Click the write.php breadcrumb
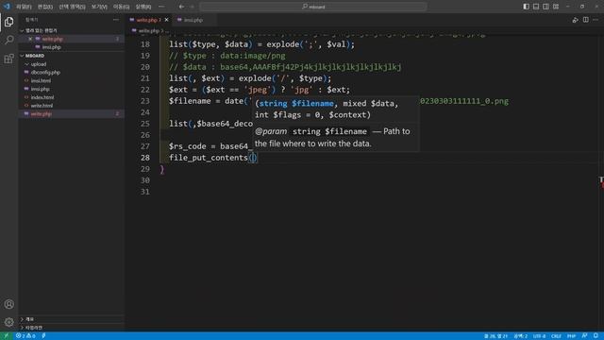Image resolution: width=604 pixels, height=340 pixels. [149, 30]
